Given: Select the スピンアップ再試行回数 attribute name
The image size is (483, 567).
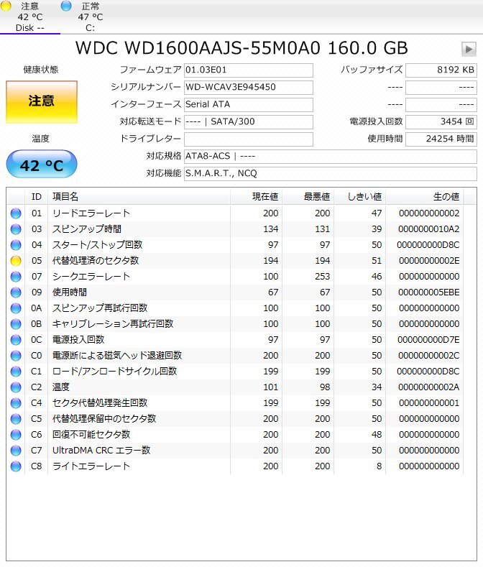Looking at the screenshot, I should (100, 308).
